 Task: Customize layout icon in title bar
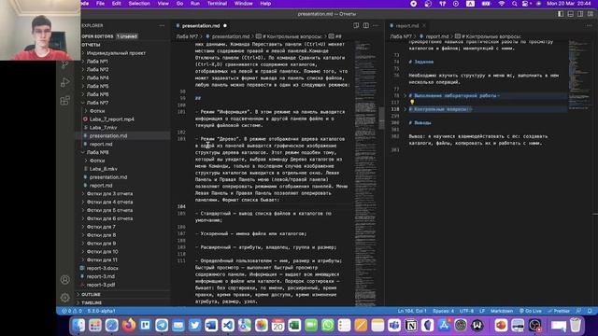tap(591, 14)
